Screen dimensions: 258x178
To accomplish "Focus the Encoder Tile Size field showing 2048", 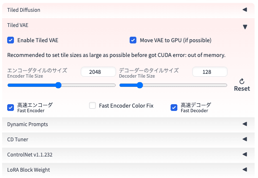I will pyautogui.click(x=98, y=72).
